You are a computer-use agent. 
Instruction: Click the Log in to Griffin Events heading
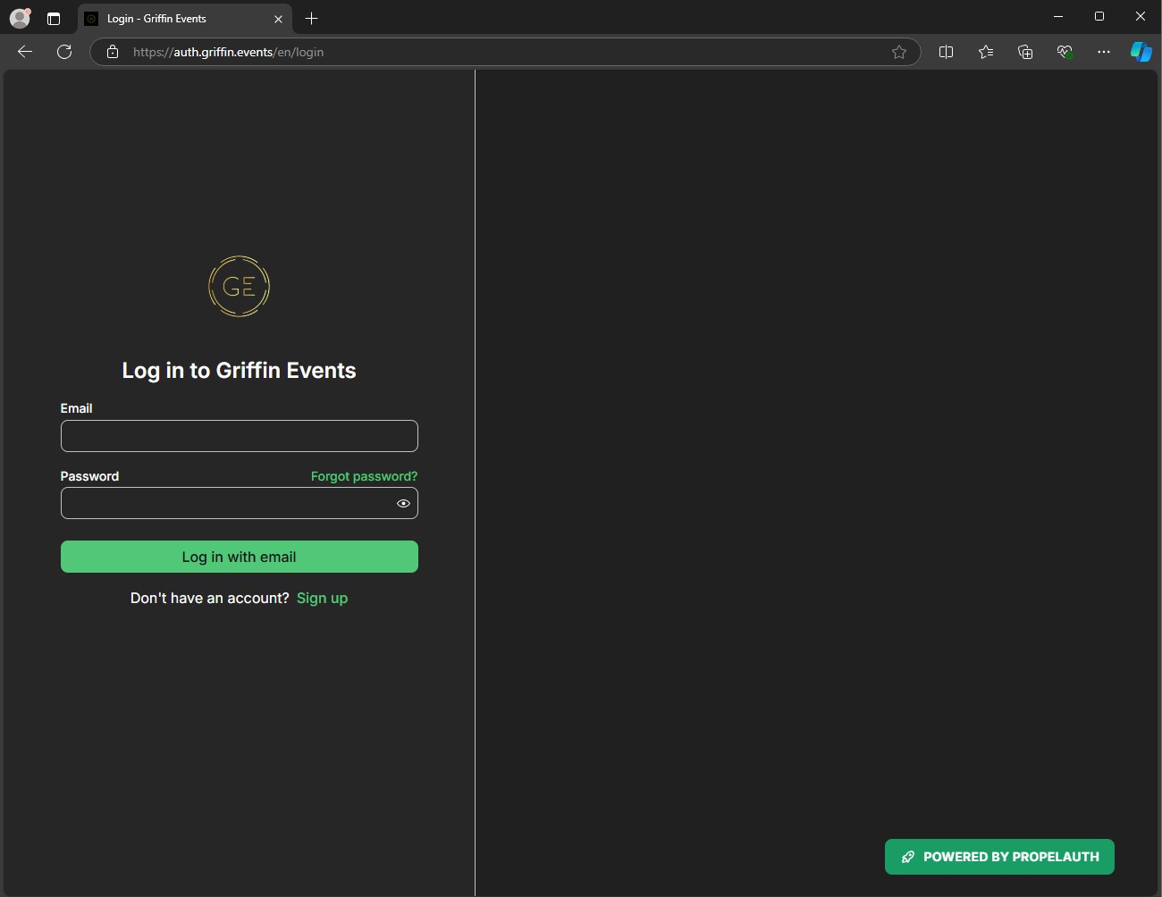[x=239, y=370]
